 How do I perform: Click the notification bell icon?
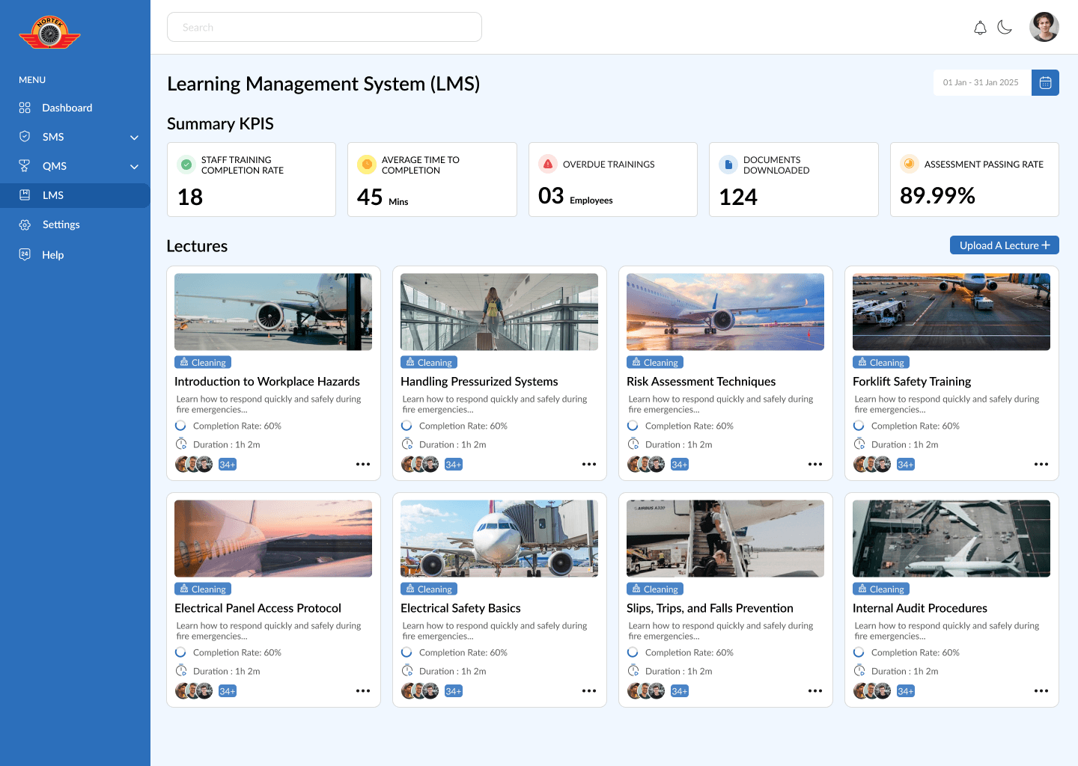[980, 28]
